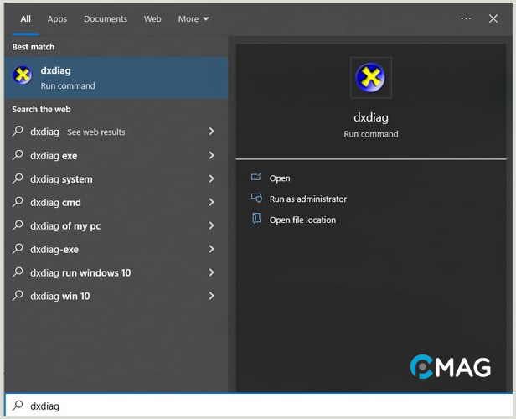This screenshot has width=516, height=419.
Task: Select the dxdiag of my pc suggestion
Action: [x=65, y=225]
